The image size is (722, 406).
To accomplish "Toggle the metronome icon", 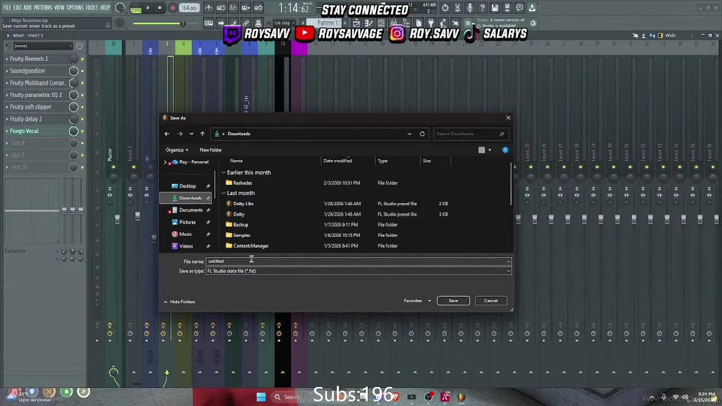I will (x=208, y=8).
